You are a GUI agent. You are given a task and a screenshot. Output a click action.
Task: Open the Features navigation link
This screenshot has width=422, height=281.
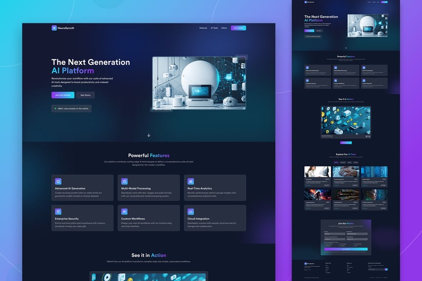pyautogui.click(x=203, y=28)
